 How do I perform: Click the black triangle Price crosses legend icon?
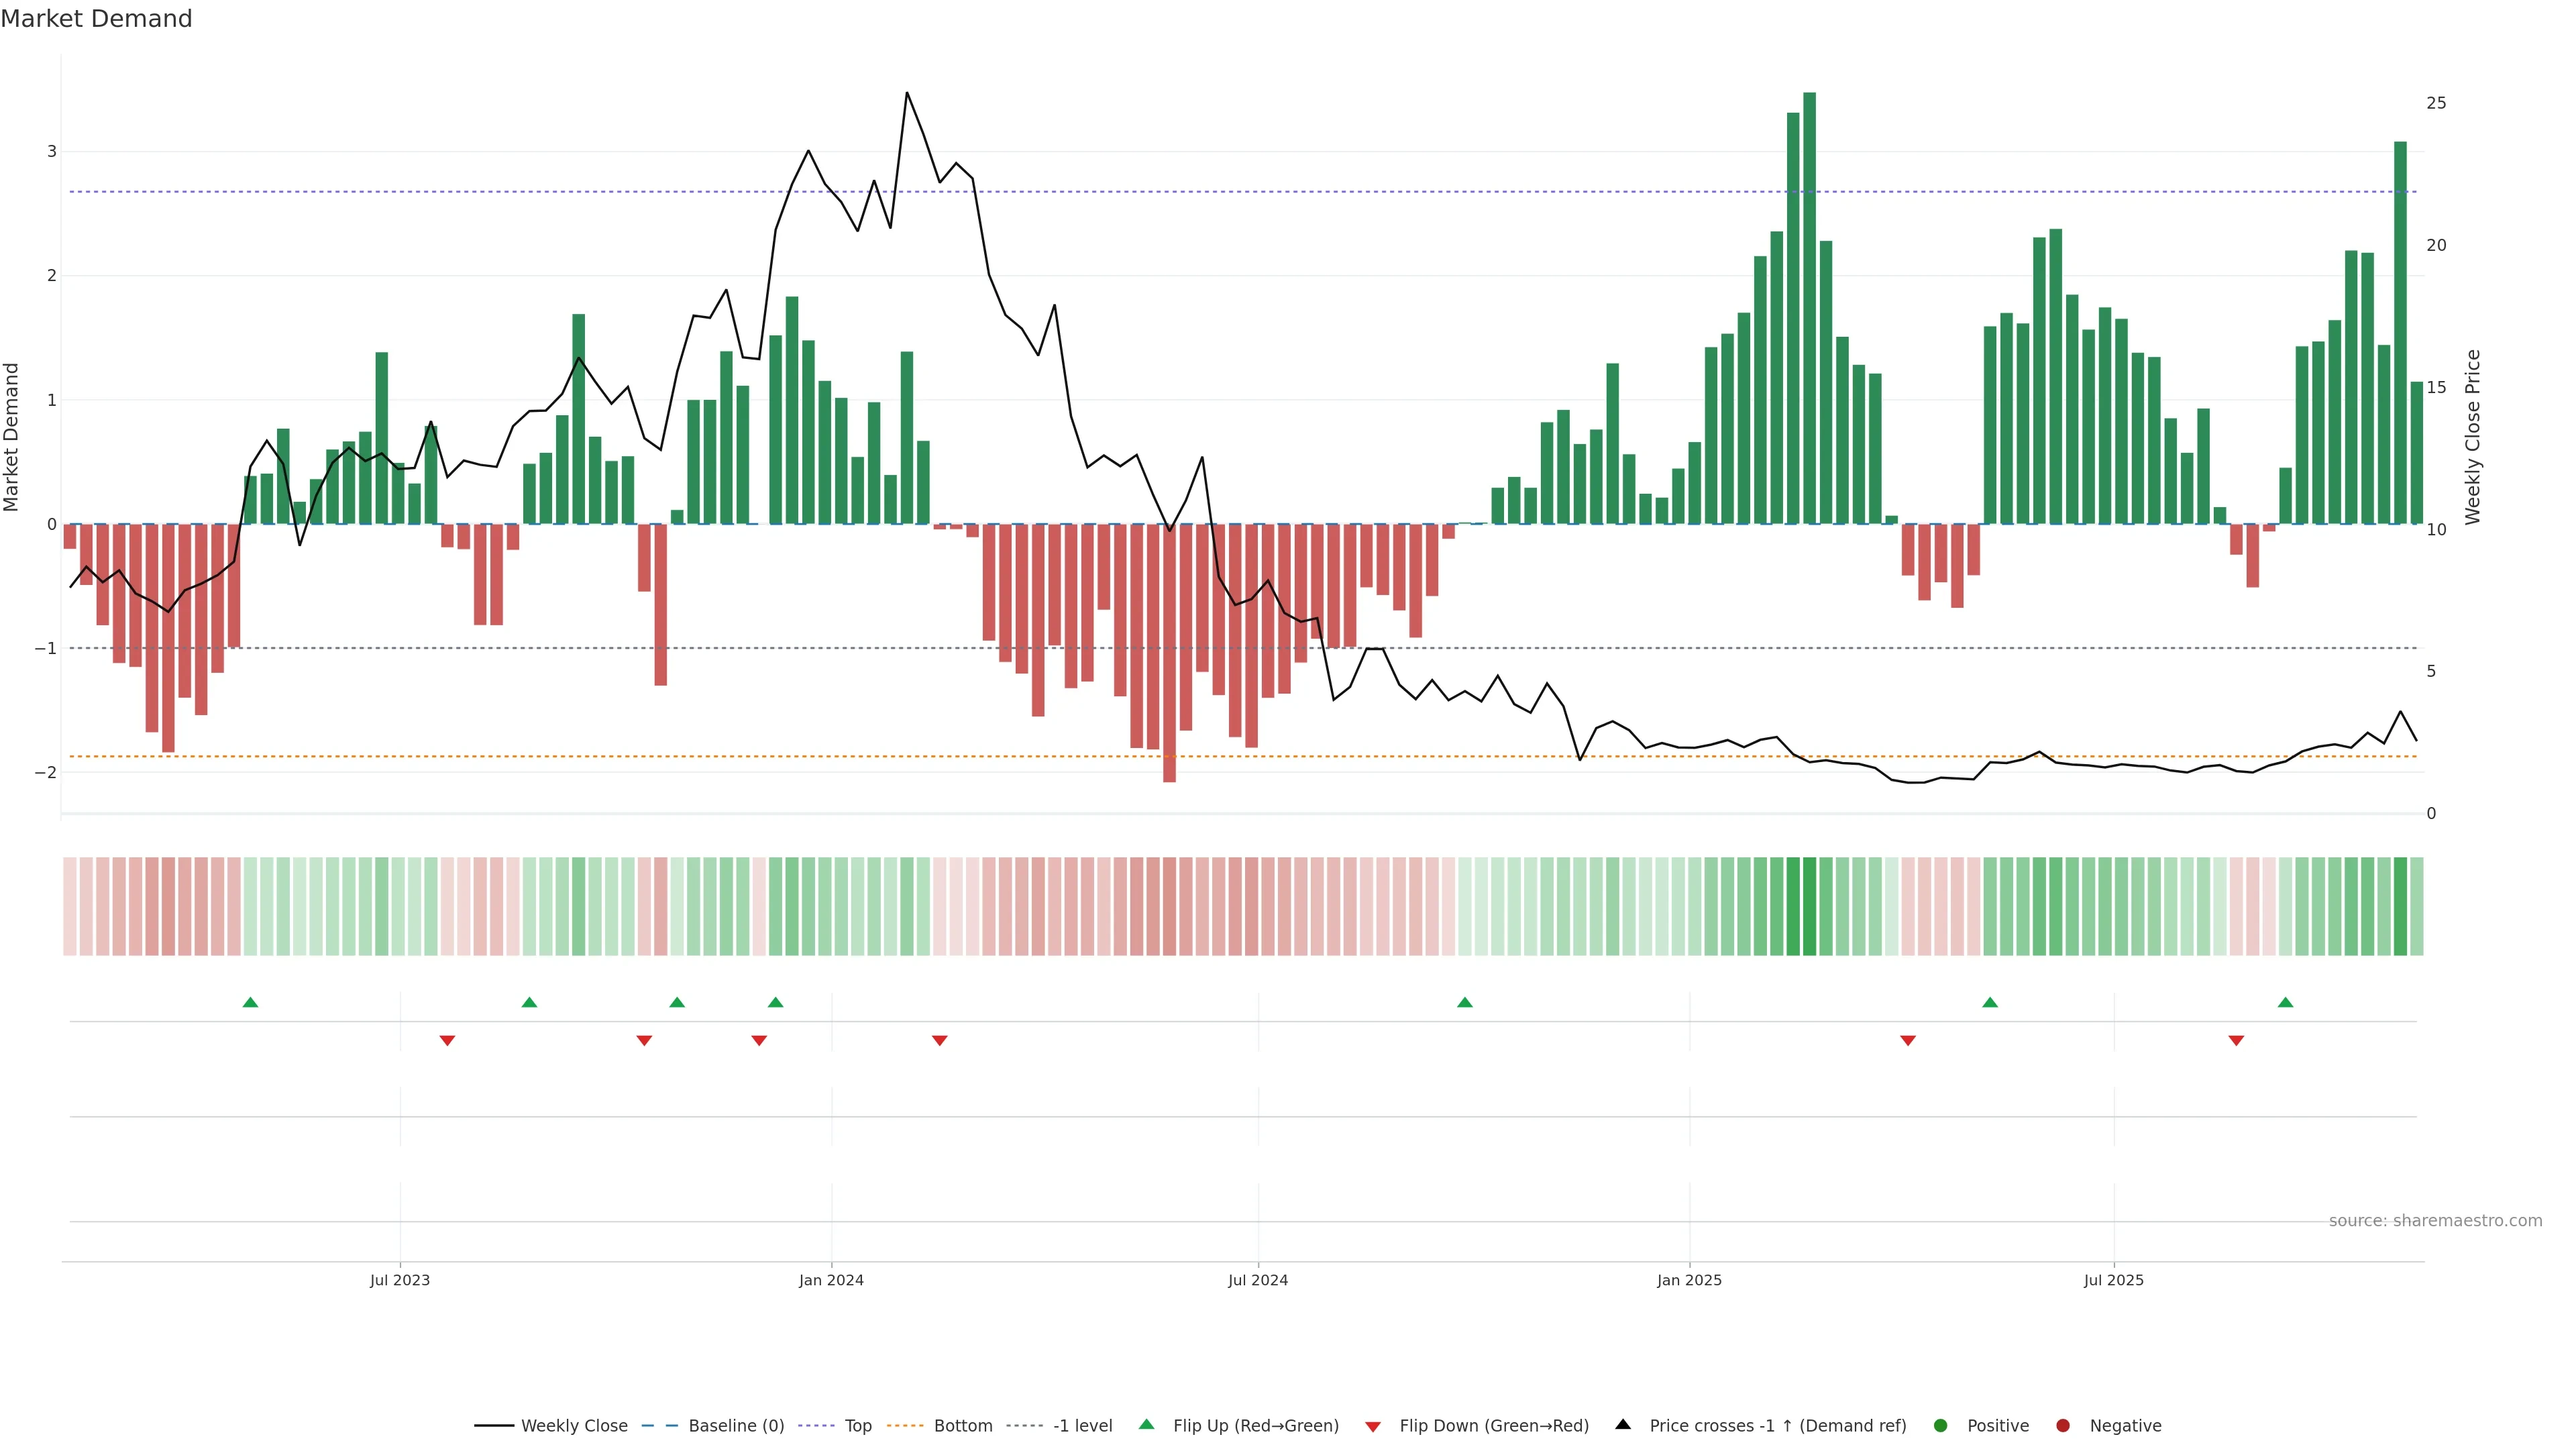[x=1623, y=1424]
